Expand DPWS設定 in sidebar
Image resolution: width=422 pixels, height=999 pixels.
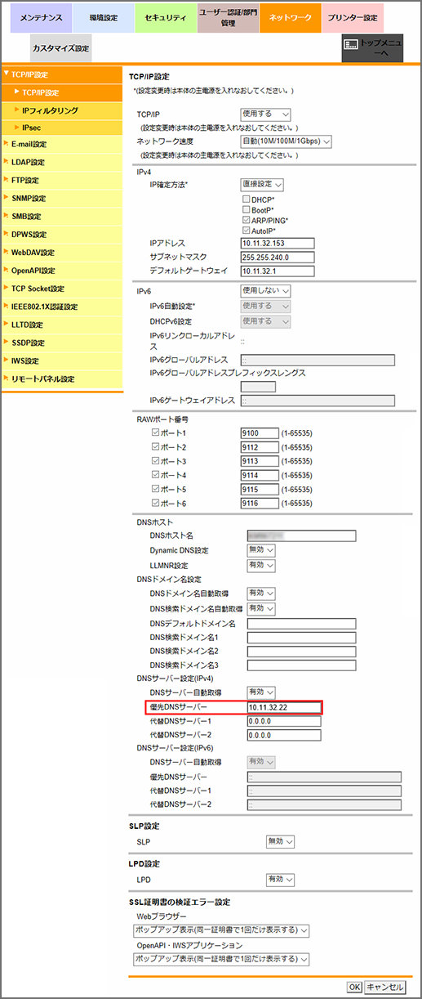coord(61,235)
